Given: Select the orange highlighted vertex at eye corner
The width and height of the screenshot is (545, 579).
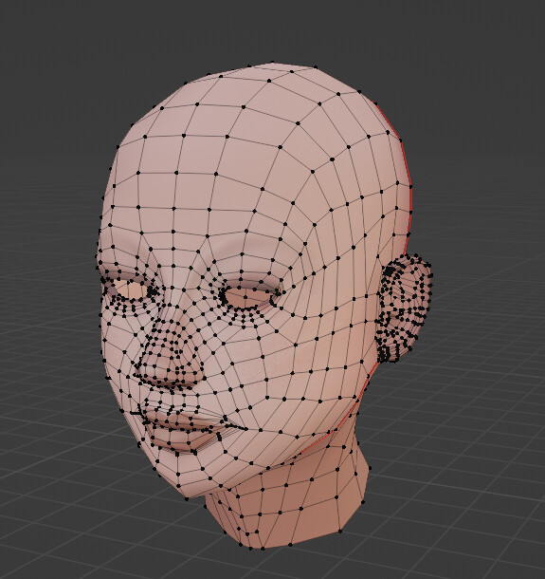Looking at the screenshot, I should coord(278,290).
